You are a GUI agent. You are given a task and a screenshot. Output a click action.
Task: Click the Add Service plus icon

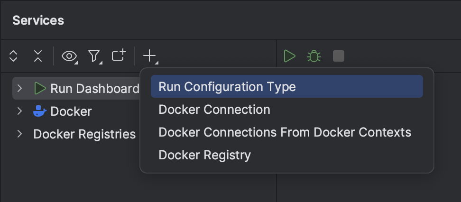pos(149,56)
